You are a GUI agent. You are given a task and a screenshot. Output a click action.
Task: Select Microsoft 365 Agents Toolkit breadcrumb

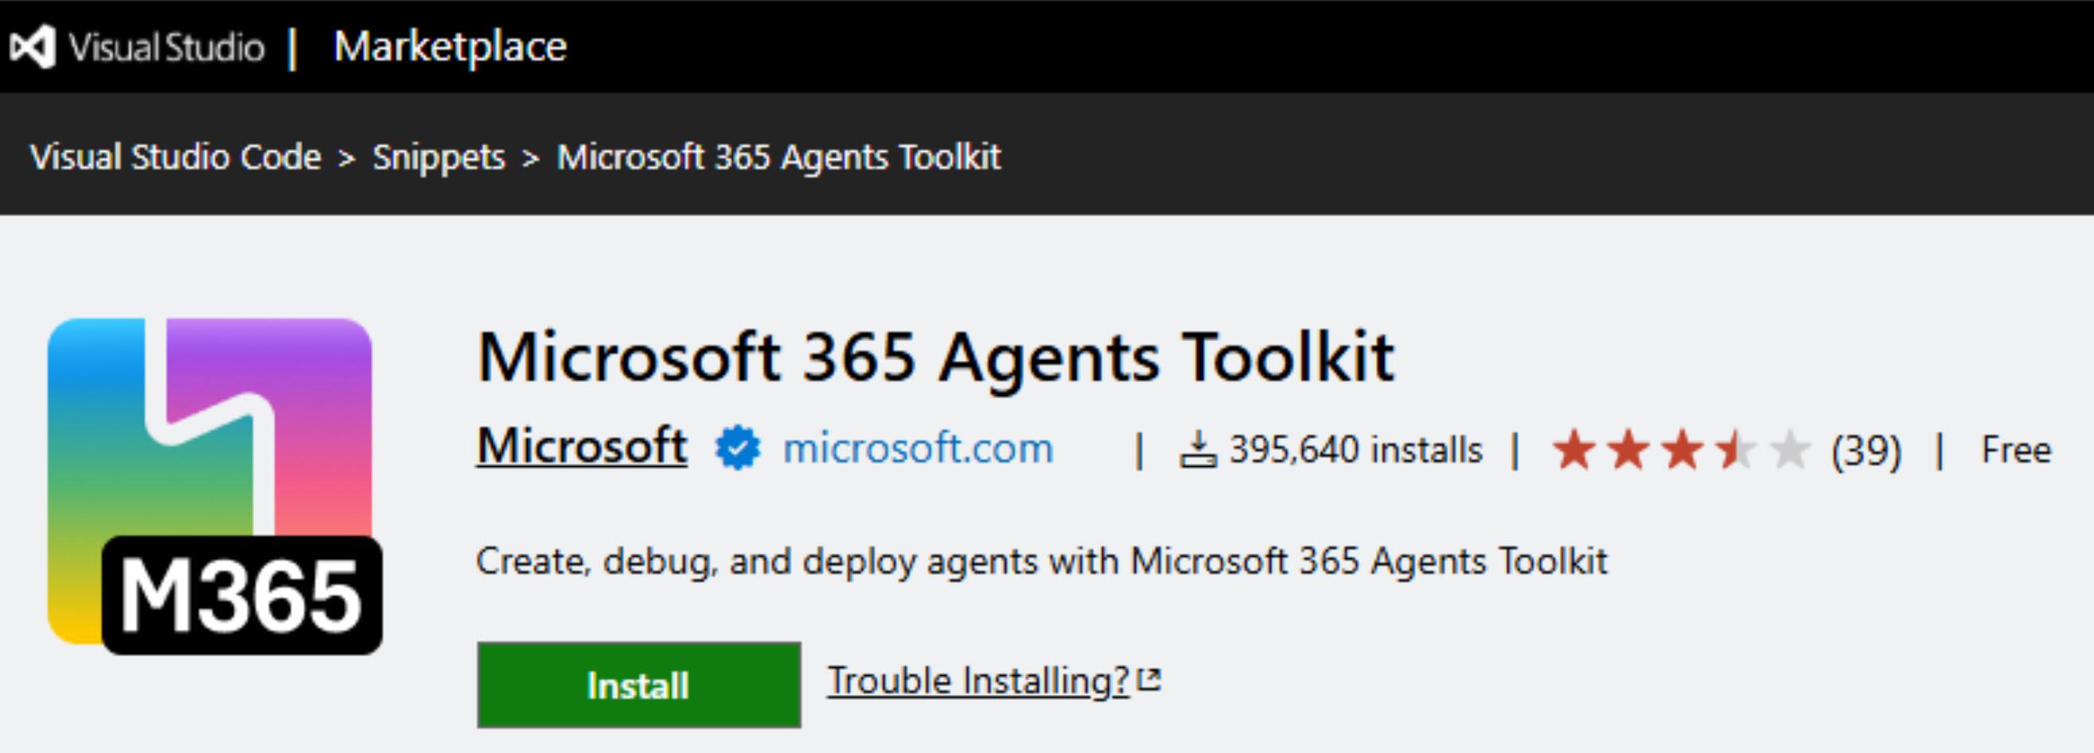click(x=778, y=157)
